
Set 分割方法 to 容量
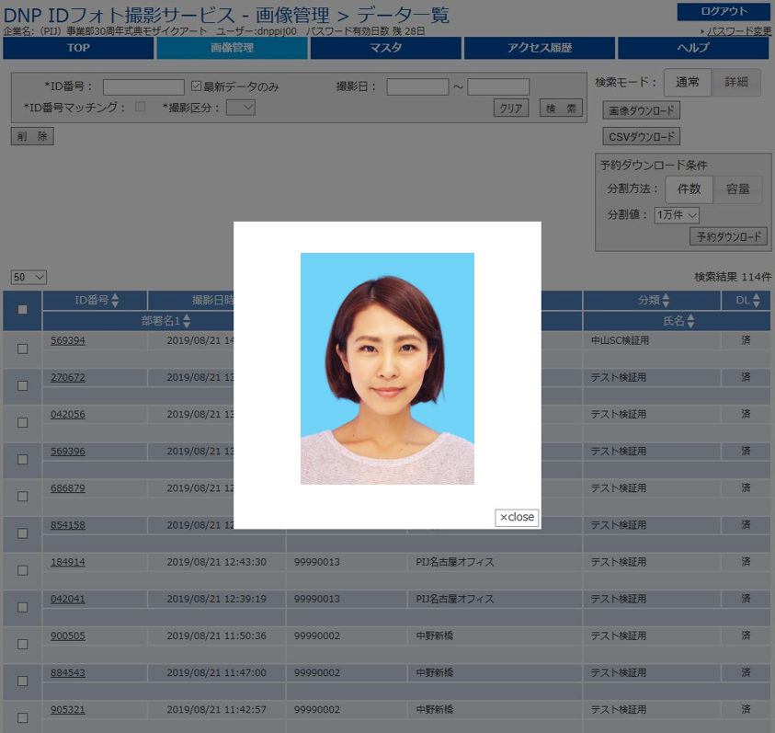coord(738,189)
